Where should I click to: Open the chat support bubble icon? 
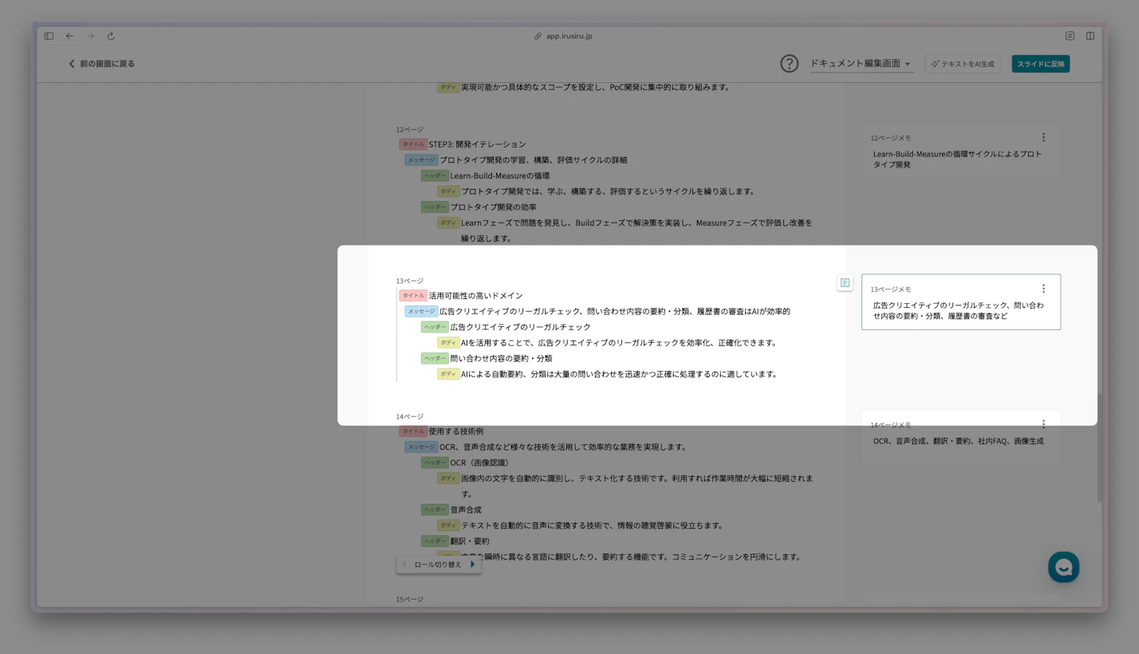coord(1063,567)
